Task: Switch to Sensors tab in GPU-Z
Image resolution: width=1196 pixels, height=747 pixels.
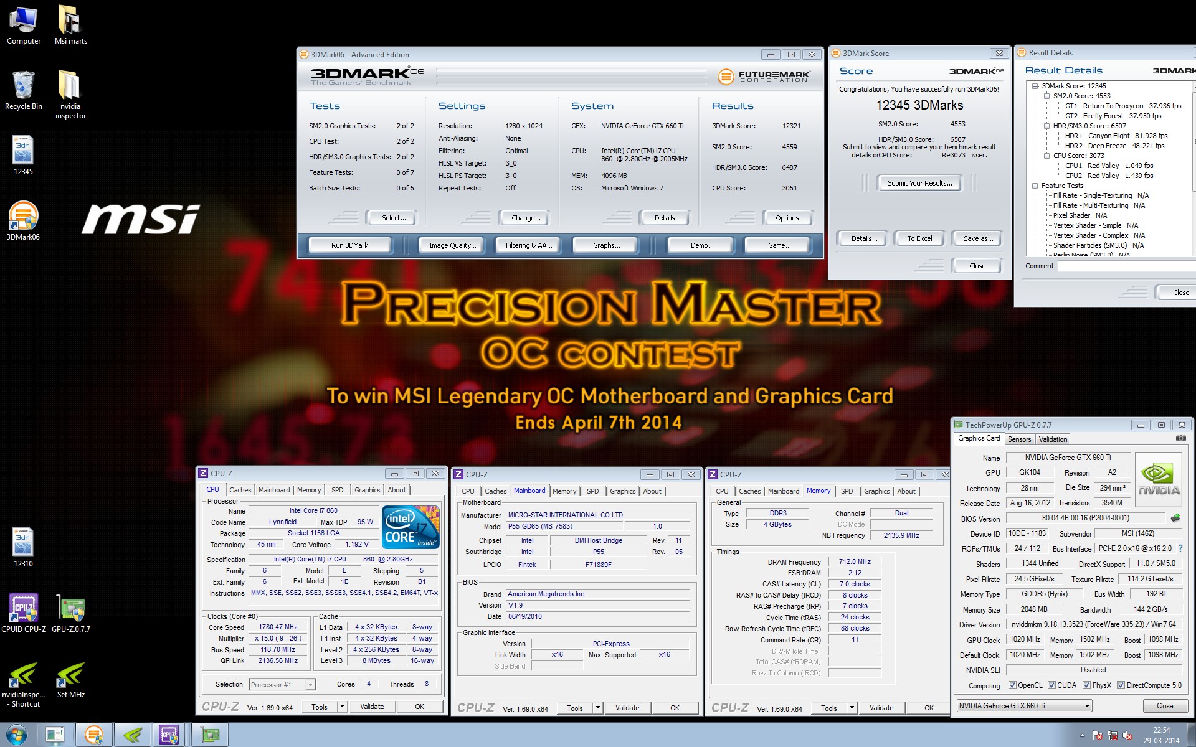Action: tap(1020, 439)
